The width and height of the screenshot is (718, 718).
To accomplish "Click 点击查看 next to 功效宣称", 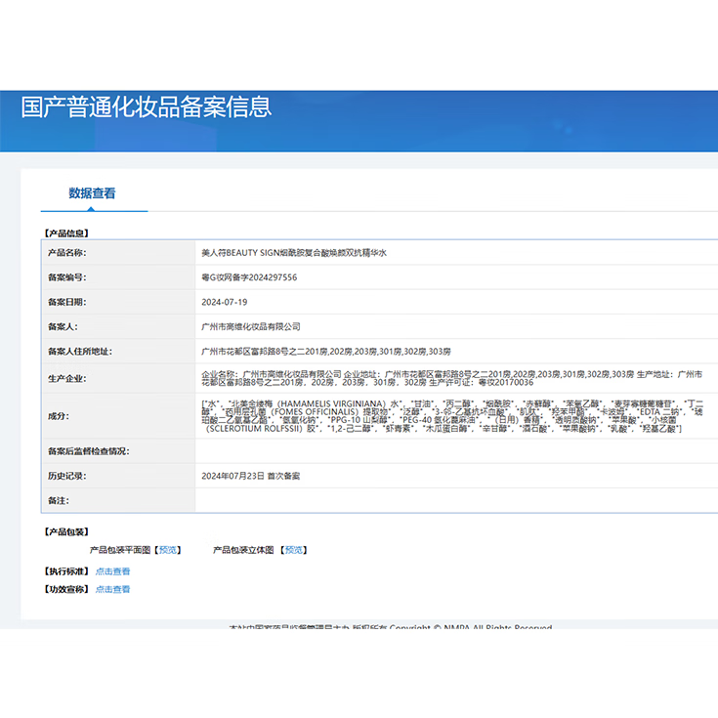I will click(x=112, y=589).
